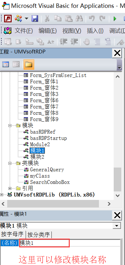Click the Find binoculars icon
Viewport: 125px width, 265px height.
79,19
